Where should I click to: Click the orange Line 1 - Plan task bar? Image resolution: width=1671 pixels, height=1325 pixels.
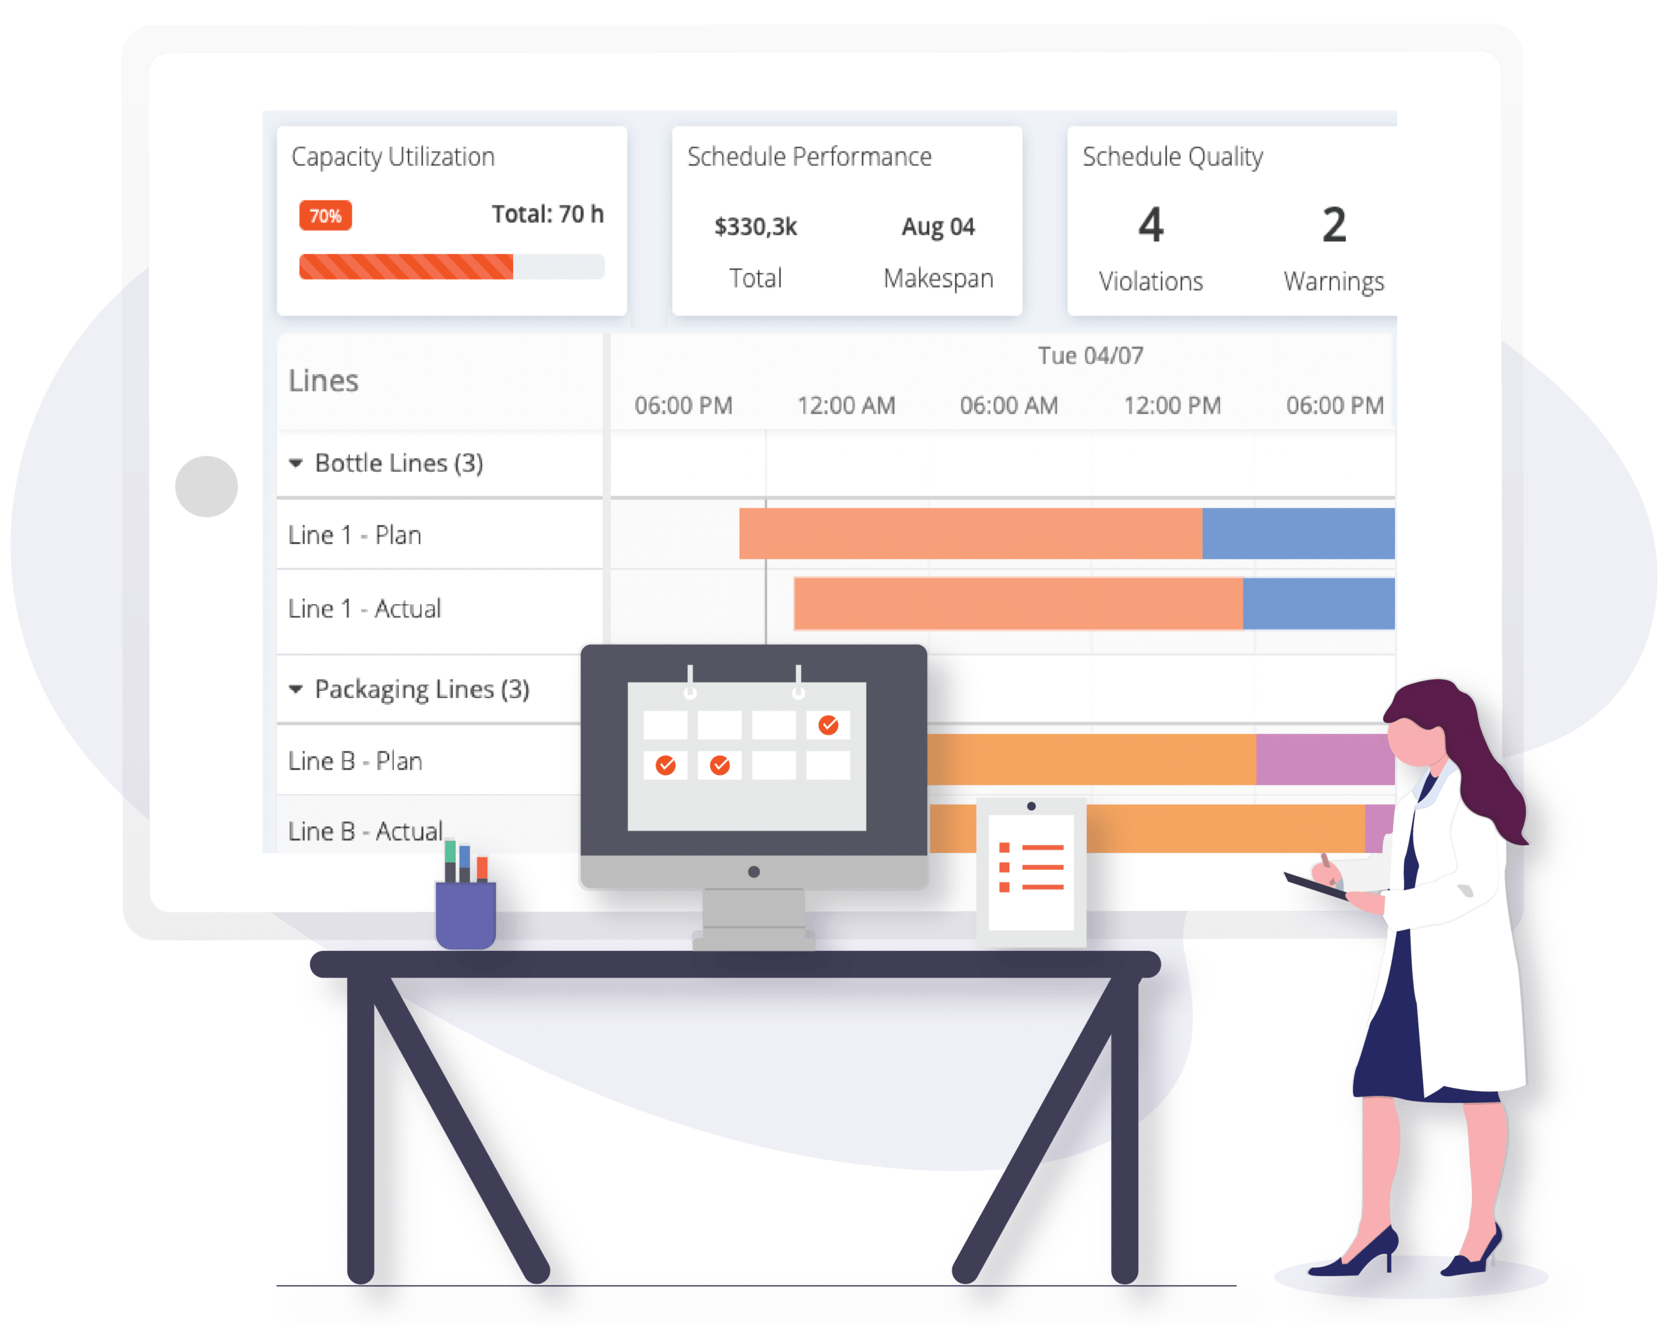point(971,534)
